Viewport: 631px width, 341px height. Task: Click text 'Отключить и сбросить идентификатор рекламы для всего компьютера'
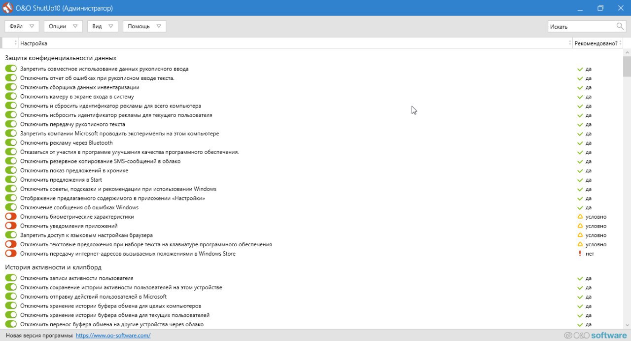(x=110, y=106)
